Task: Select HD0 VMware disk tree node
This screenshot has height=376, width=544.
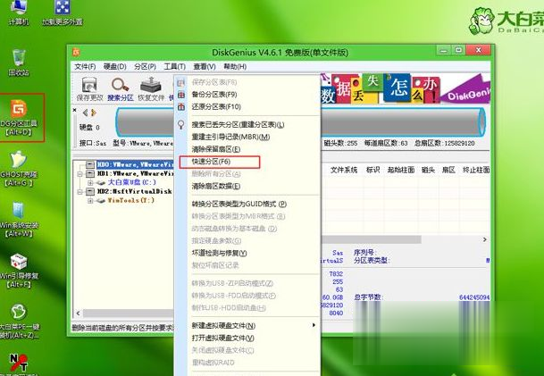Action: (135, 164)
